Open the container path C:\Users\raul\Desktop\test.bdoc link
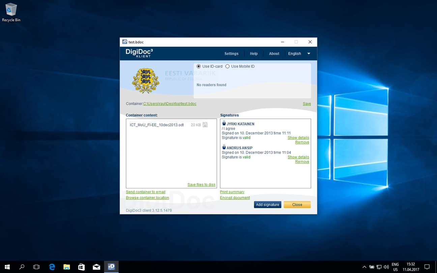The image size is (437, 273). [170, 104]
